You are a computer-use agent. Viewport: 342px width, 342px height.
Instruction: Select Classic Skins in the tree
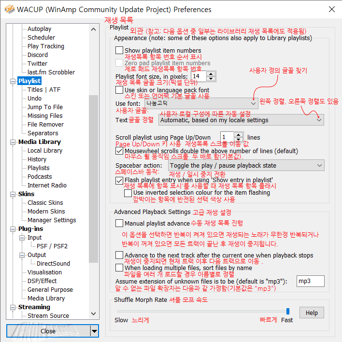(45, 203)
